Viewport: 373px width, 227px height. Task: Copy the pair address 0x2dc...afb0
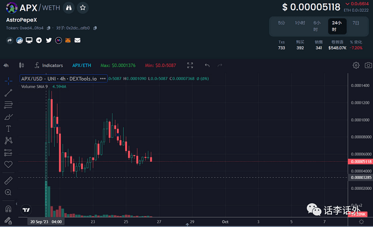95,28
